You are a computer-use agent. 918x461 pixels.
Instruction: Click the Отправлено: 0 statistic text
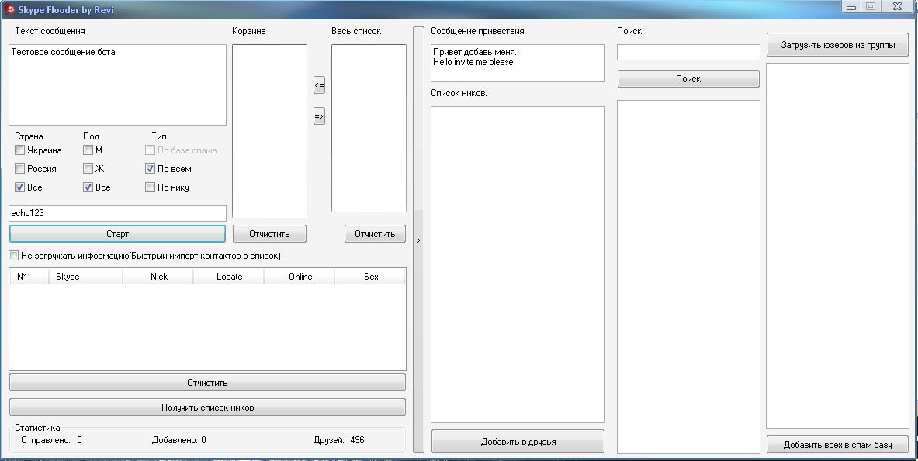[x=51, y=440]
